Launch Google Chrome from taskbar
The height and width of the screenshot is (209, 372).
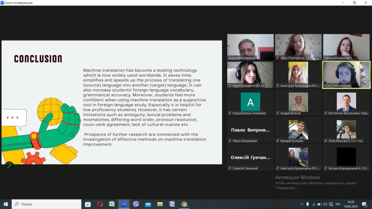[x=184, y=204]
